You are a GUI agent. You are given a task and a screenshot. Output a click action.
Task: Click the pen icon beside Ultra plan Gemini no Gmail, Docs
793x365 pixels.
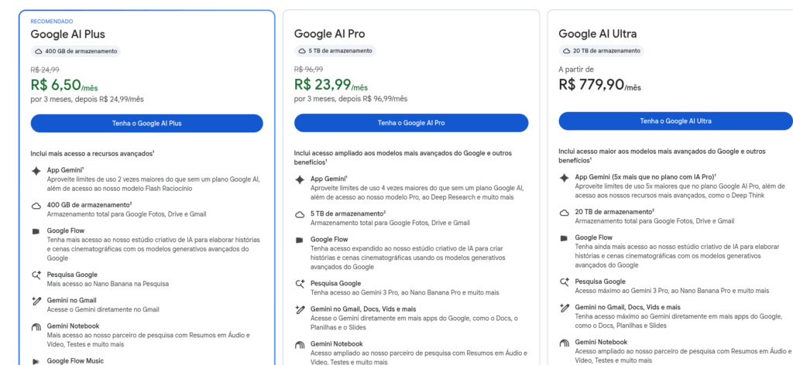[564, 308]
